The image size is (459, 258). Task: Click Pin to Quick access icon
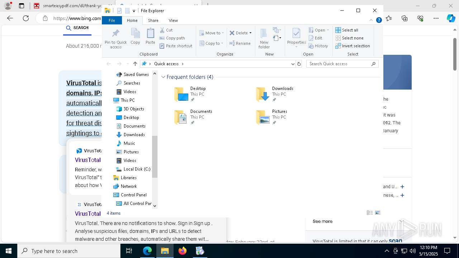point(115,39)
